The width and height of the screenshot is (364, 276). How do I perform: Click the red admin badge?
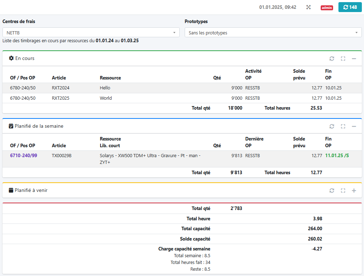tap(327, 8)
